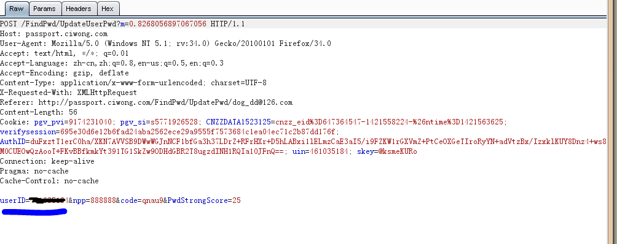Click the 'Host: passport.ciwong.com' header line

[x=54, y=34]
